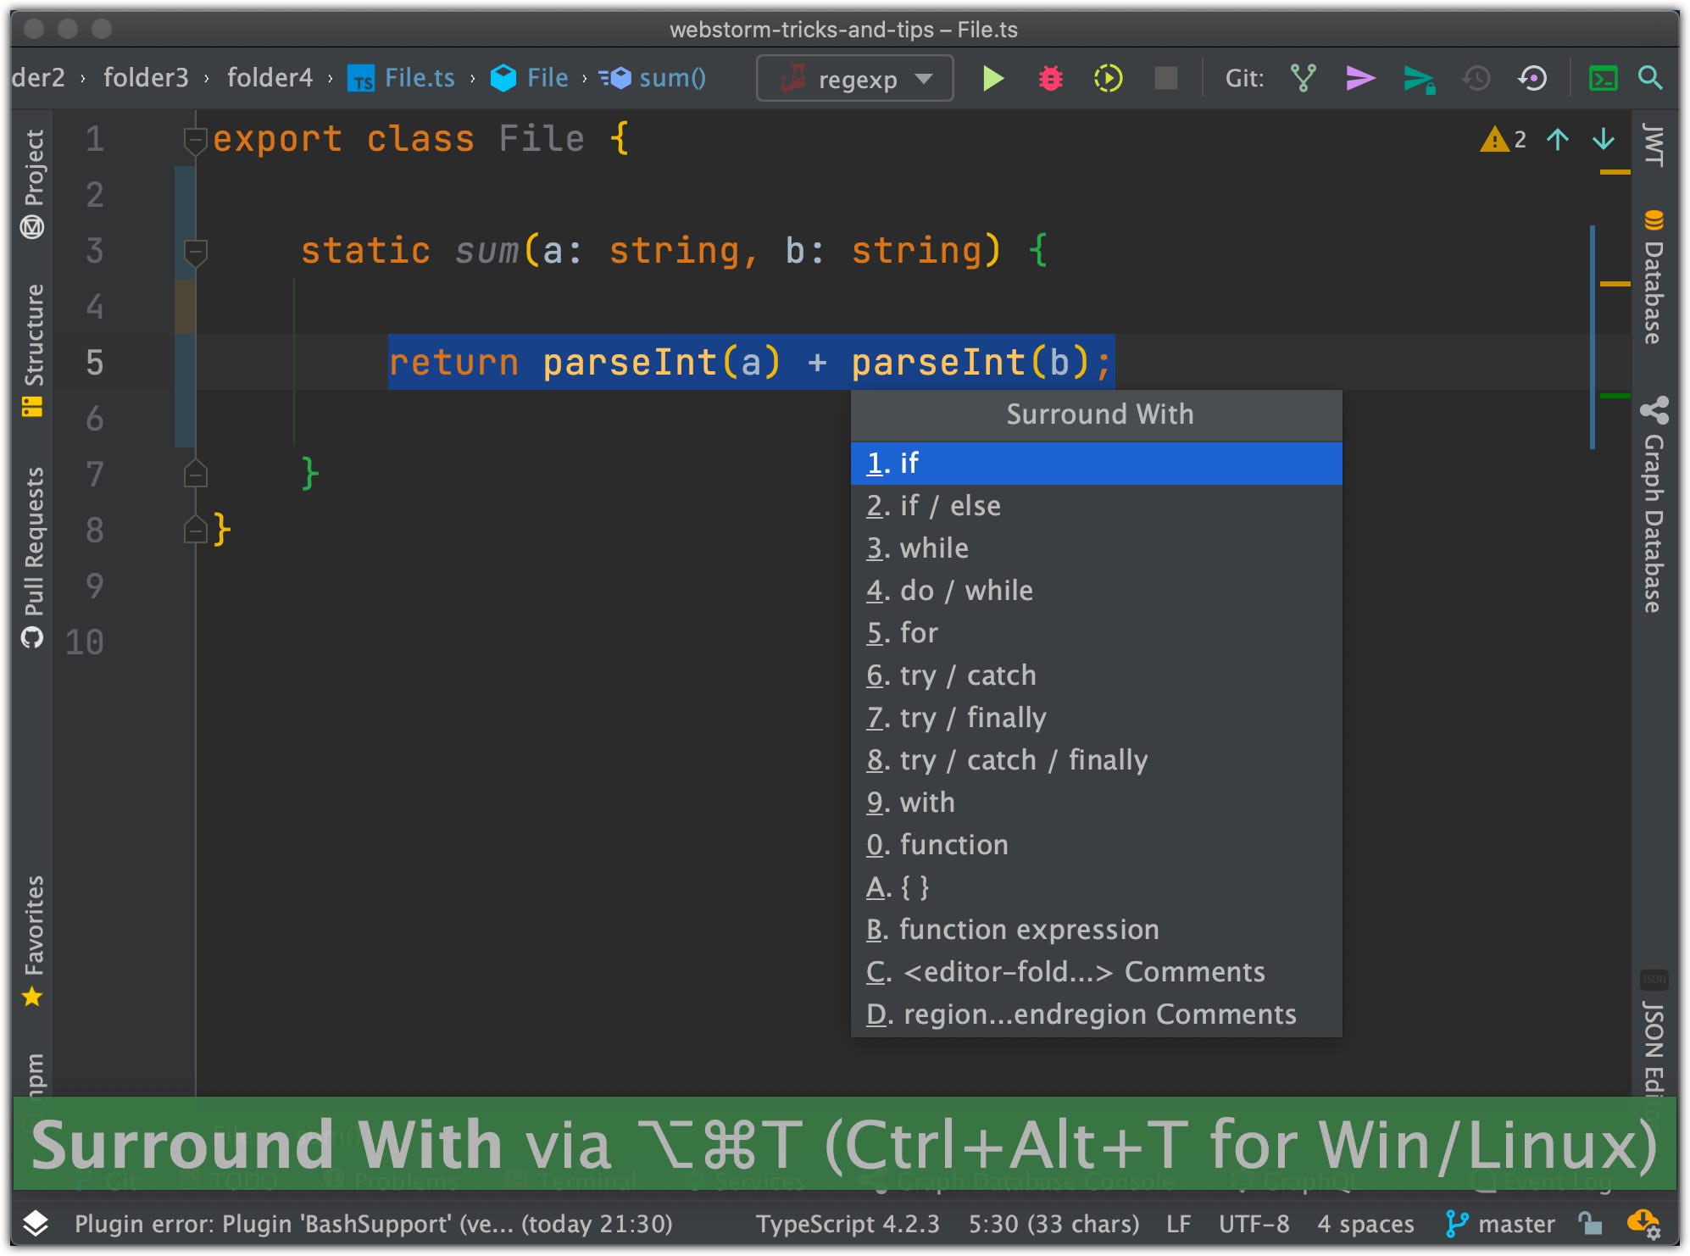Screen dimensions: 1690x1256
Task: Run with Coverage icon
Action: point(1108,79)
